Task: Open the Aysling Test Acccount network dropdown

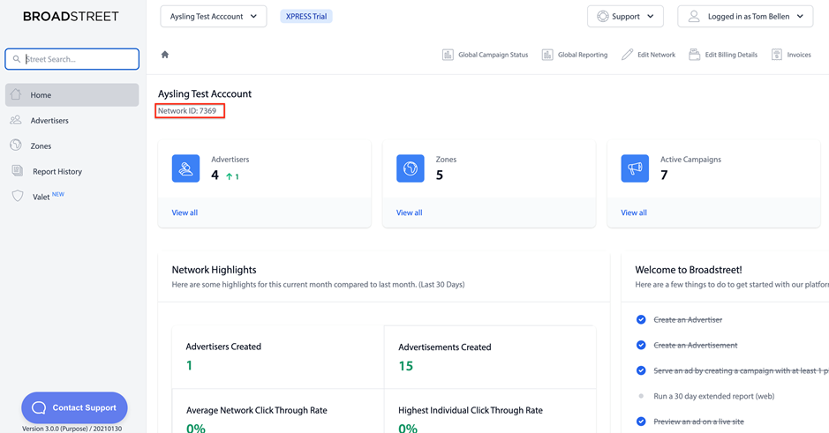Action: click(214, 17)
